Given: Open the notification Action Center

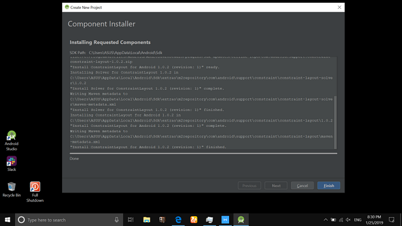Looking at the screenshot, I should [x=392, y=220].
